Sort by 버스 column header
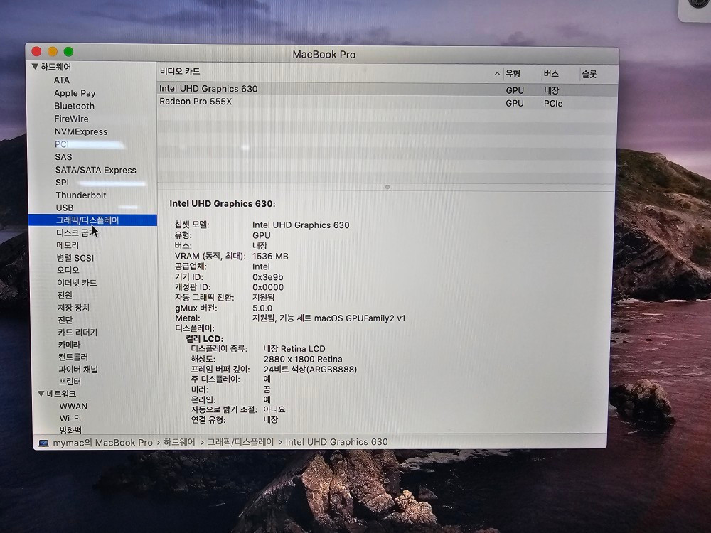Screen dimensions: 711x533 551,74
